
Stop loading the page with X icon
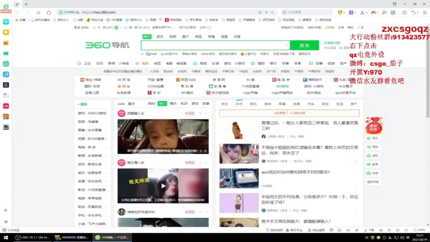click(38, 12)
